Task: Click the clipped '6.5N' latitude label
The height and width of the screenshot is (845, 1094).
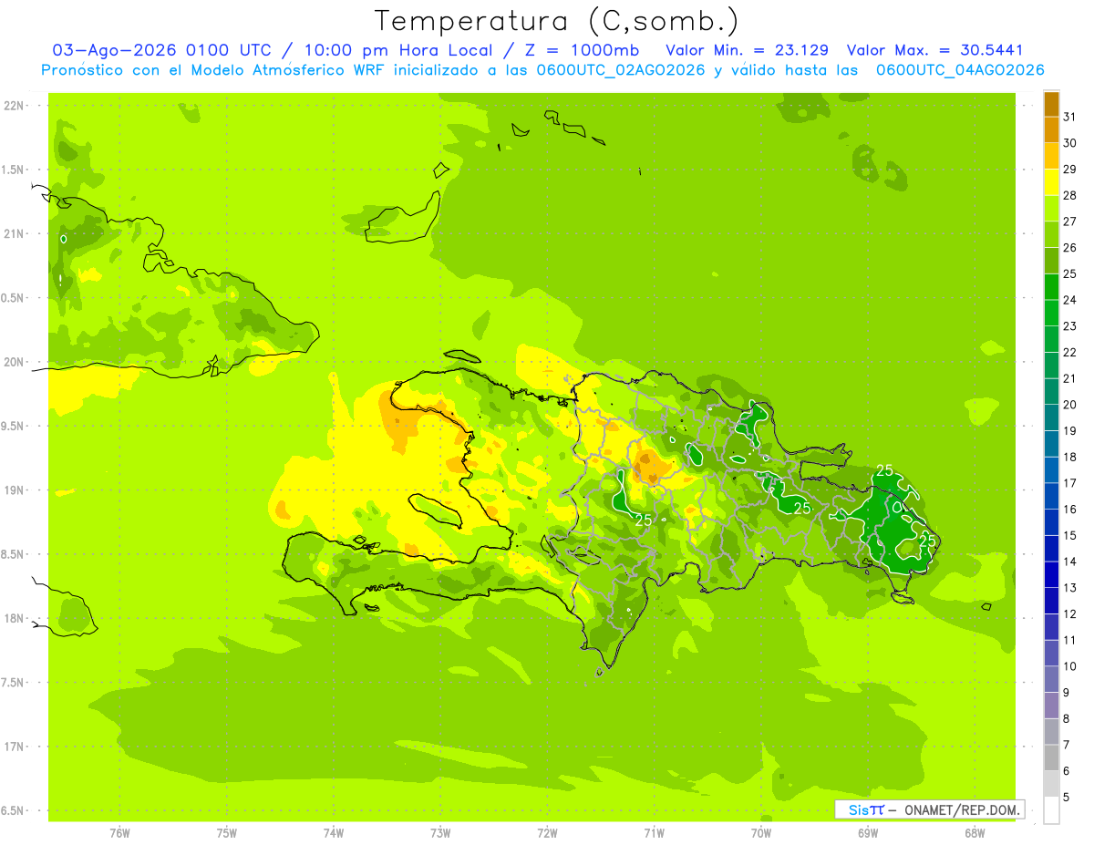Action: [x=14, y=811]
